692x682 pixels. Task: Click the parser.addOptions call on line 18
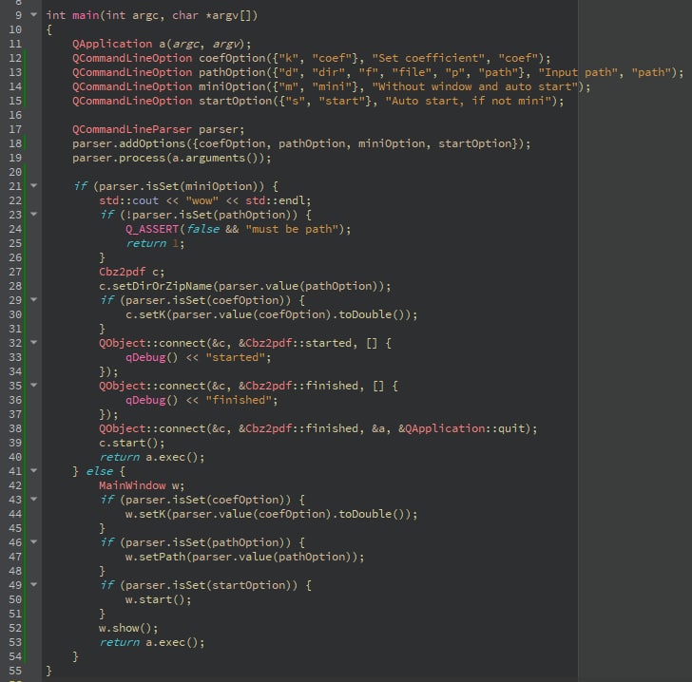pyautogui.click(x=301, y=143)
